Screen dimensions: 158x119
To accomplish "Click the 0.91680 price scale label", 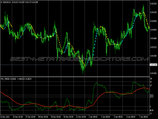I will [154, 38].
